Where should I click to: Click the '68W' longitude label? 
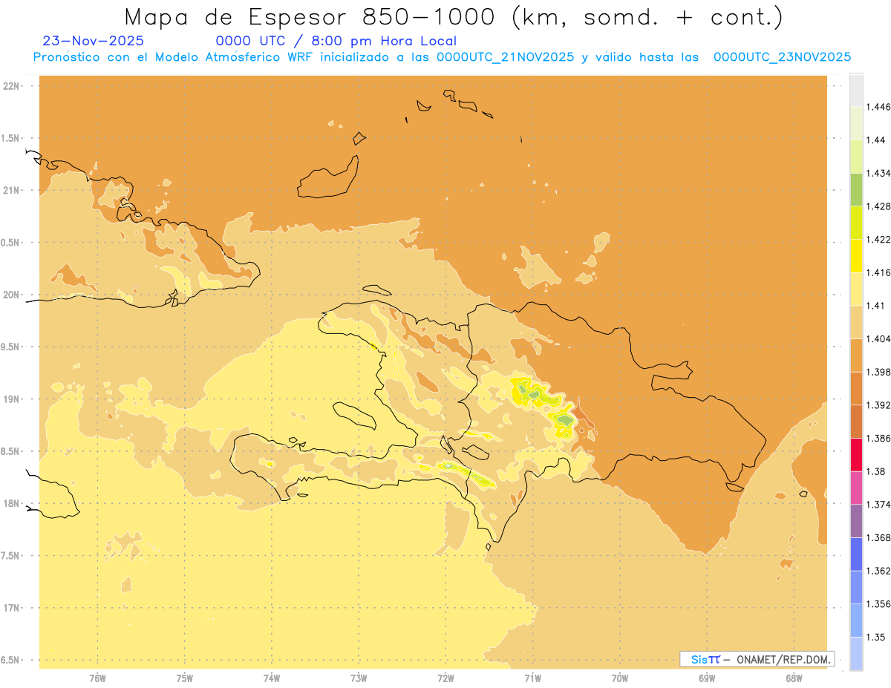[794, 678]
